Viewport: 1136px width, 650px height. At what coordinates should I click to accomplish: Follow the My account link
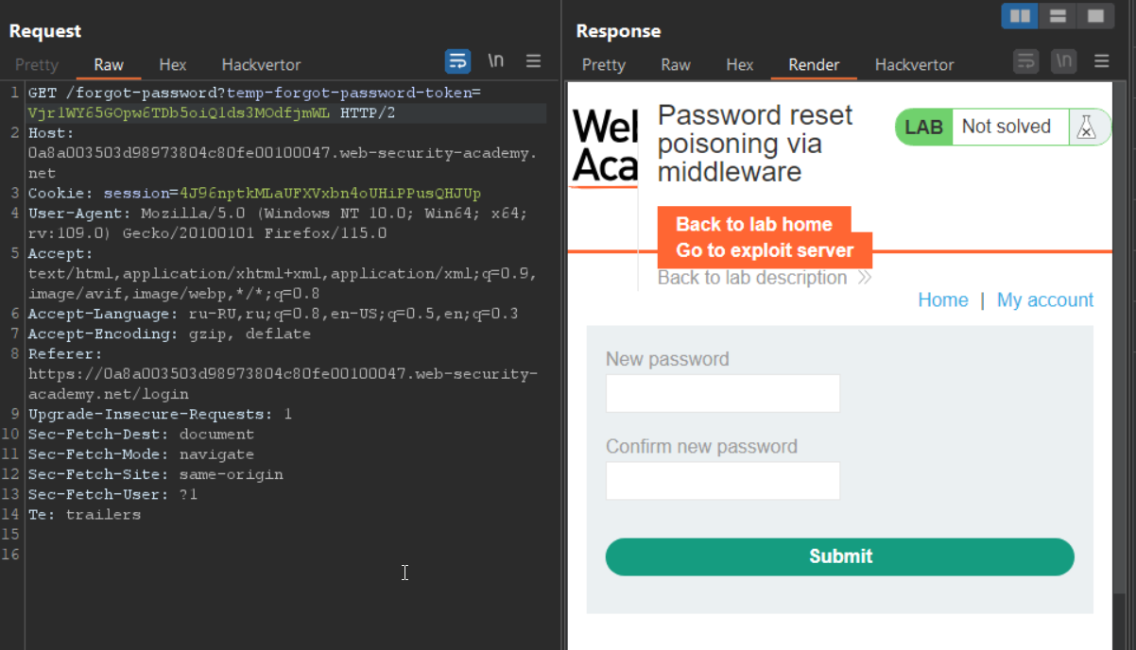(x=1044, y=300)
